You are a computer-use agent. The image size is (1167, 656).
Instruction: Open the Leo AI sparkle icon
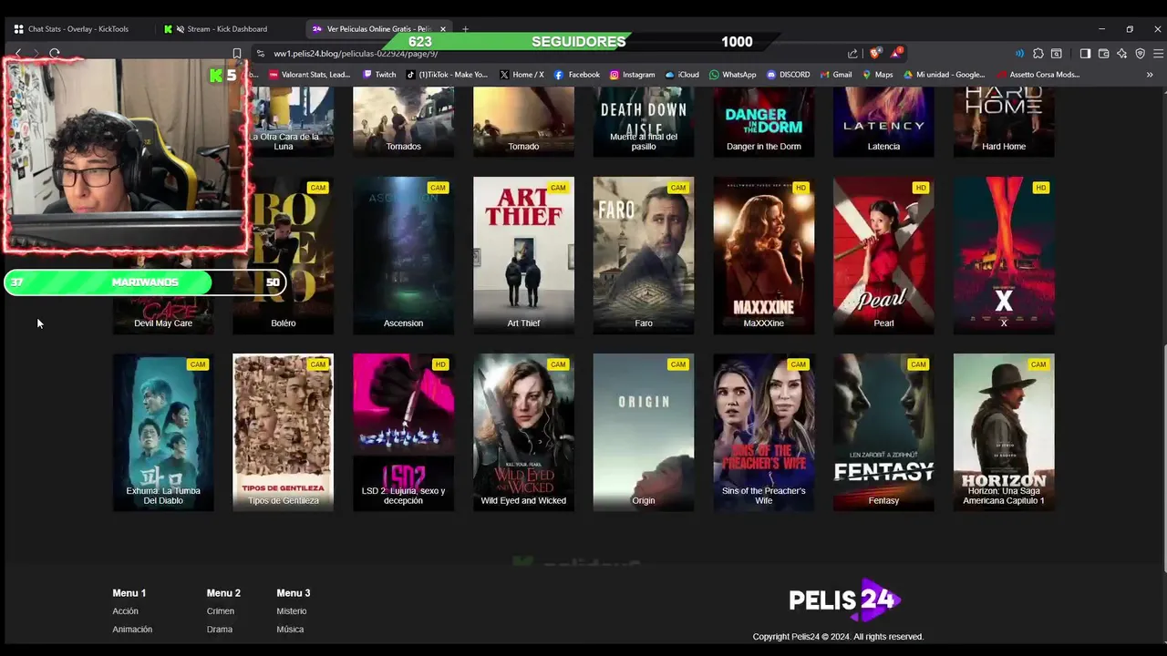coord(1121,54)
